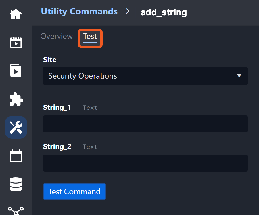This screenshot has height=215, width=259.
Task: Click the breadcrumb chevron separator
Action: point(128,11)
